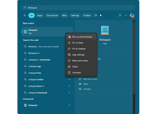Click Rate and review in preview pane
The image size is (157, 114).
(x=90, y=79)
